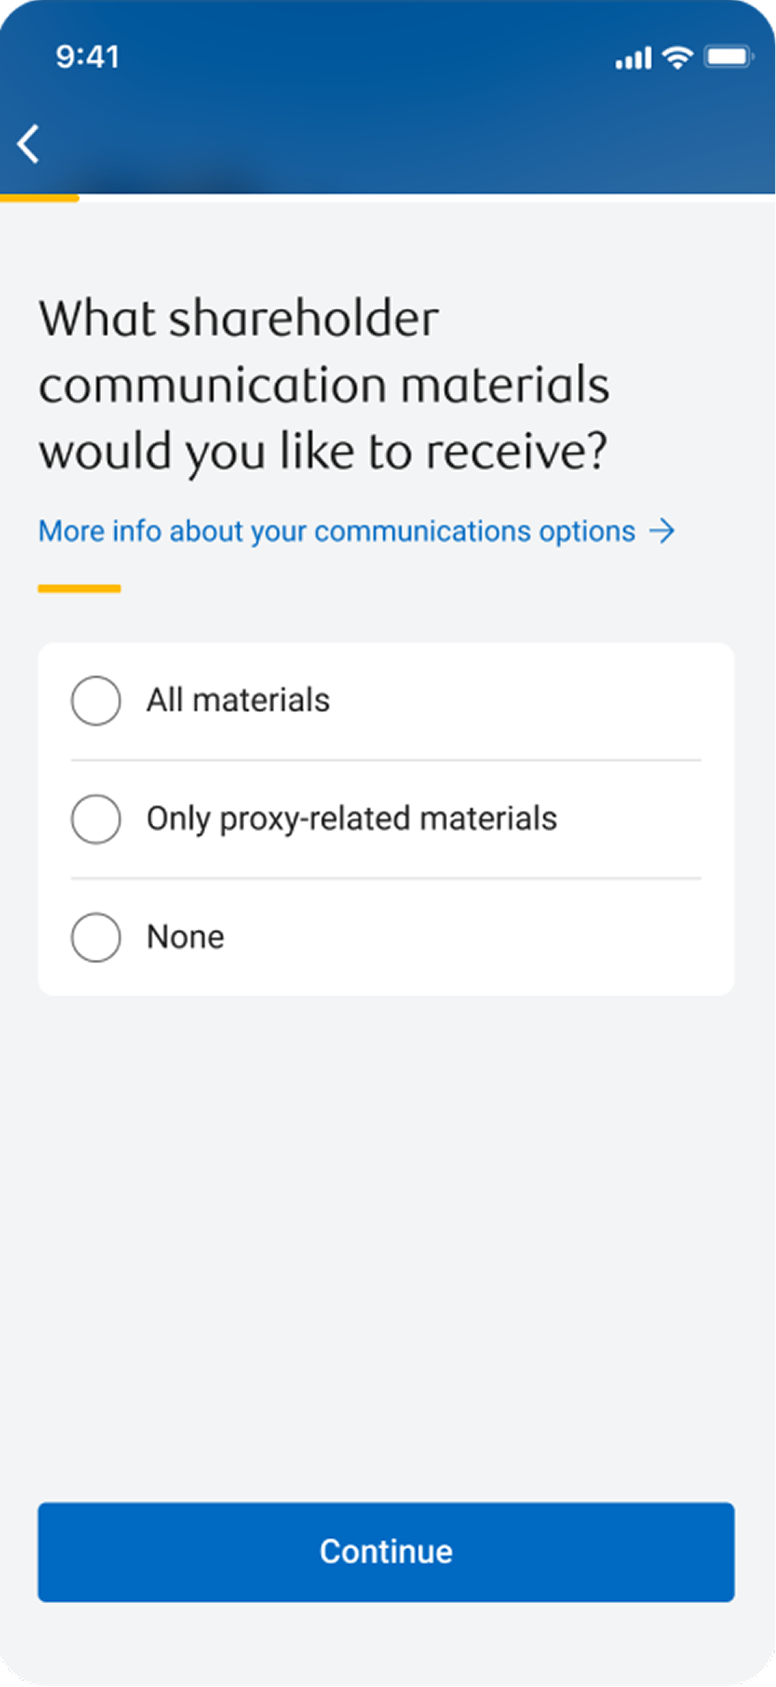776x1687 pixels.
Task: Select the All materials radio button
Action: click(96, 701)
